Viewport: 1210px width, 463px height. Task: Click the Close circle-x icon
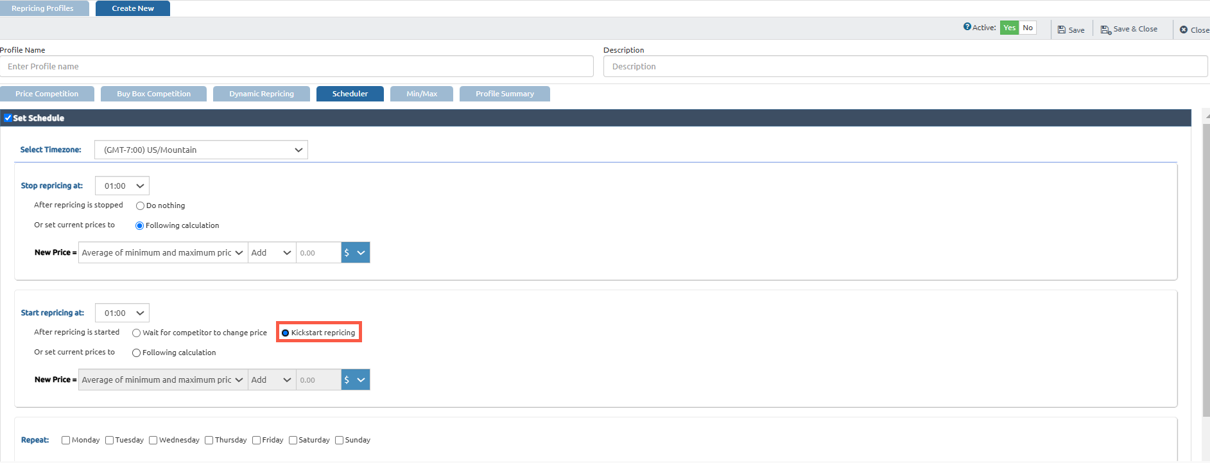click(x=1184, y=30)
